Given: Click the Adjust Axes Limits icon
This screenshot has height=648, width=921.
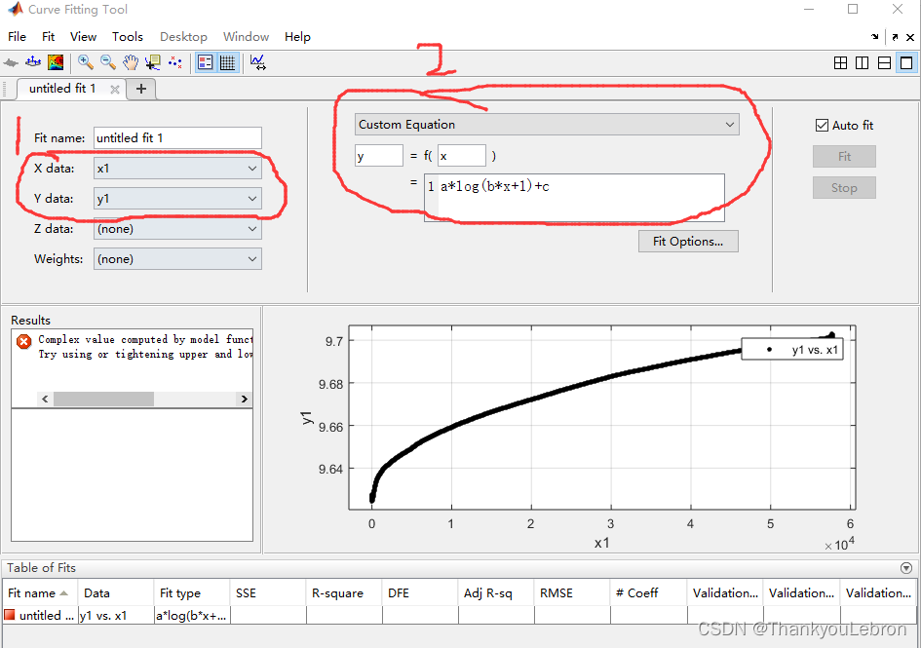Looking at the screenshot, I should [x=259, y=62].
